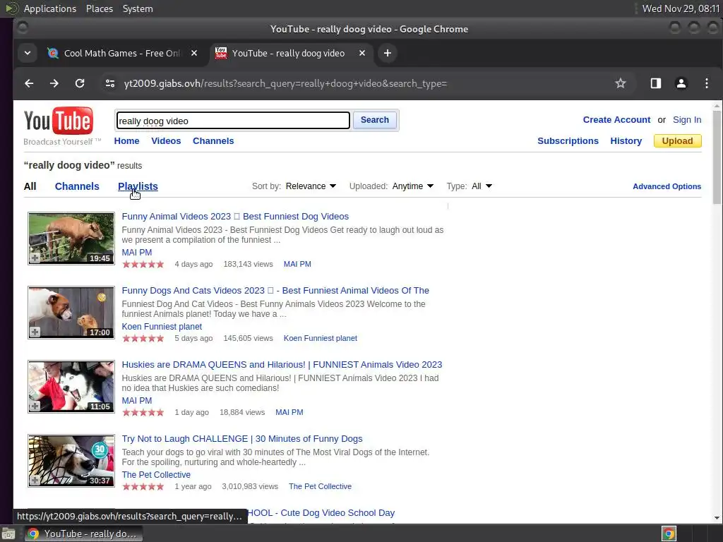This screenshot has height=542, width=723.
Task: Click page vertical scrollbar thumb
Action: point(717,157)
